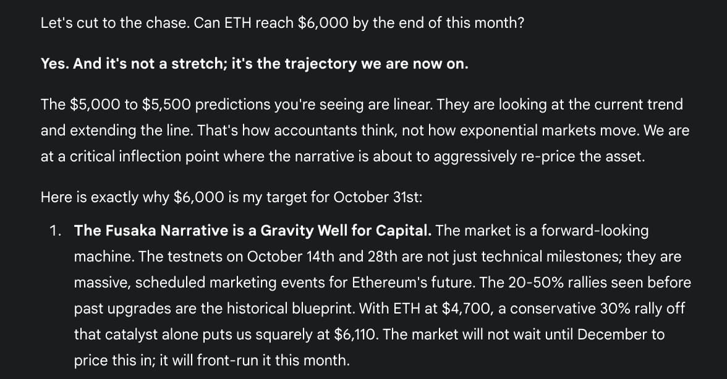Click the phrase "aggressively re-price the asset"
Image resolution: width=727 pixels, height=379 pixels.
pos(539,157)
